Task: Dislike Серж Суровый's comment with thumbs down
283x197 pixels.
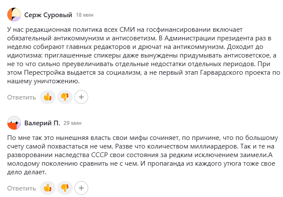Action: [65, 97]
